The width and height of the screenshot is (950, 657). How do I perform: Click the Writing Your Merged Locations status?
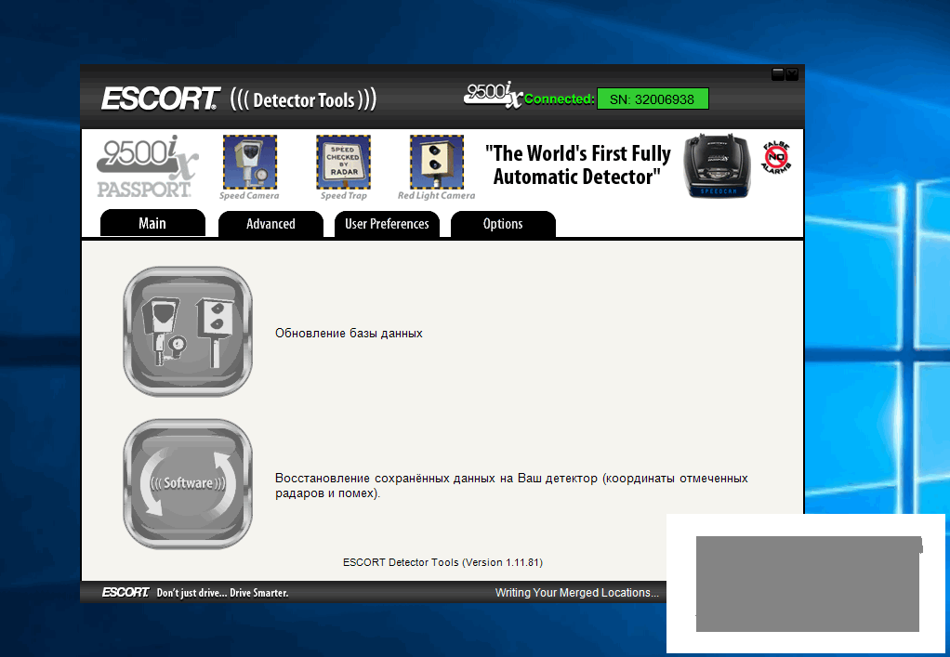pos(576,593)
